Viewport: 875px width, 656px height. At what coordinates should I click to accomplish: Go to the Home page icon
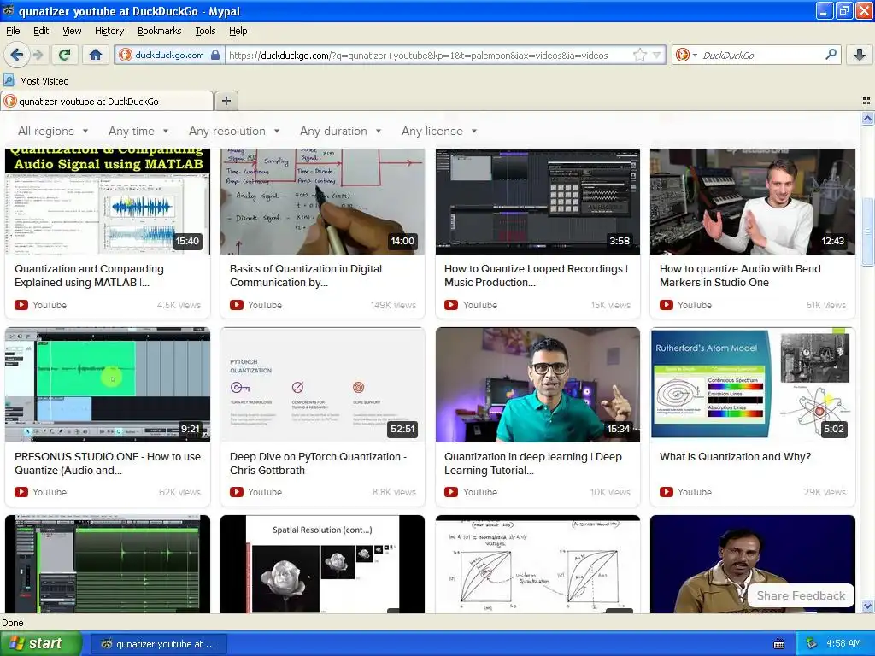[x=96, y=55]
